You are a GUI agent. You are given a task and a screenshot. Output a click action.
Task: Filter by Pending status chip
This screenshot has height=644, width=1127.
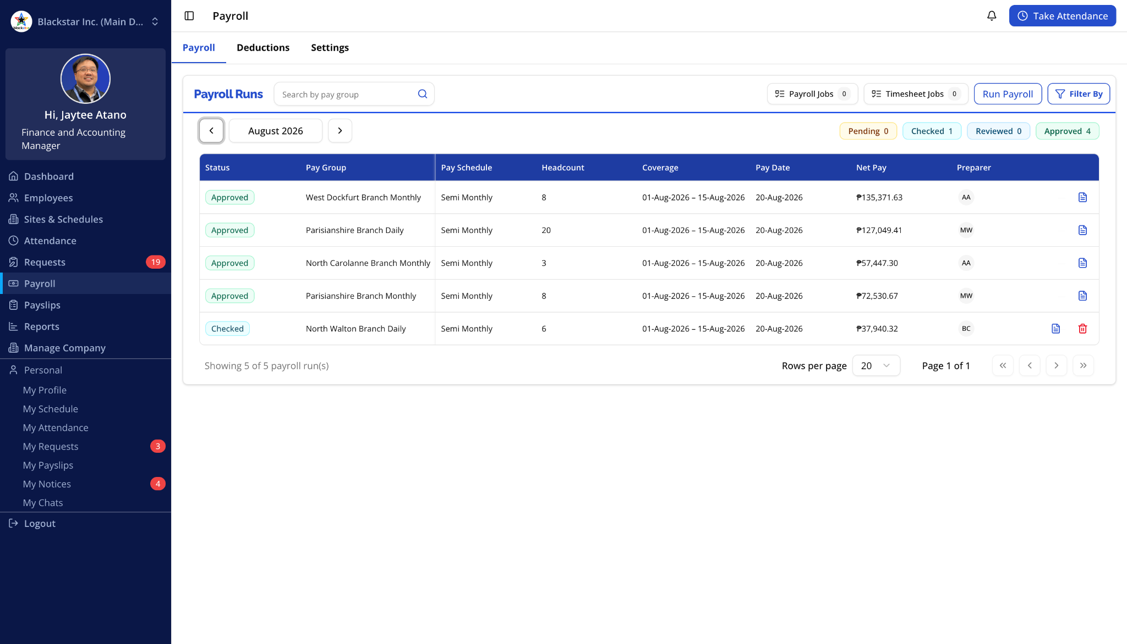pyautogui.click(x=868, y=131)
